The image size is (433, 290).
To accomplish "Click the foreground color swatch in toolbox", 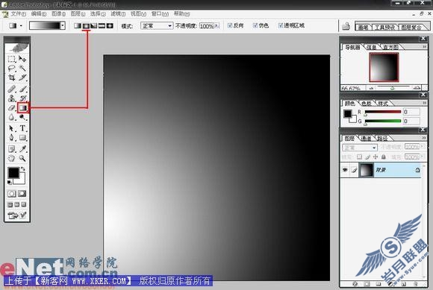I will (13, 172).
